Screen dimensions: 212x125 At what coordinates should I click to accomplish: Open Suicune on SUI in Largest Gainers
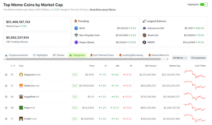click(x=156, y=28)
